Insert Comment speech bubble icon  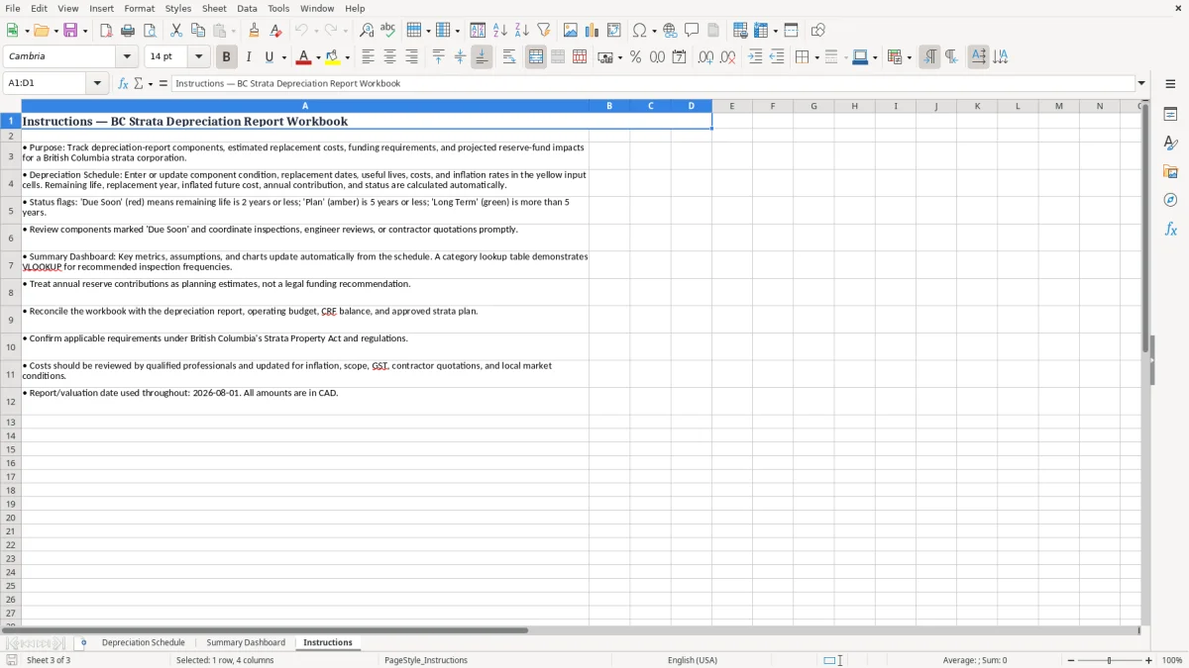(x=692, y=31)
